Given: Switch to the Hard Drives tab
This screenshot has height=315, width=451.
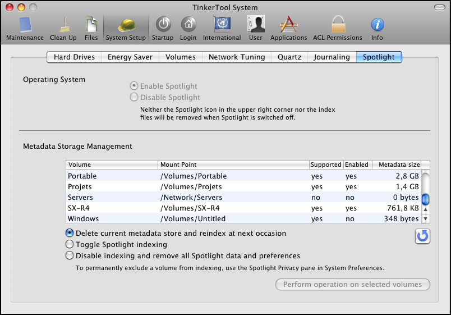Looking at the screenshot, I should [x=74, y=57].
